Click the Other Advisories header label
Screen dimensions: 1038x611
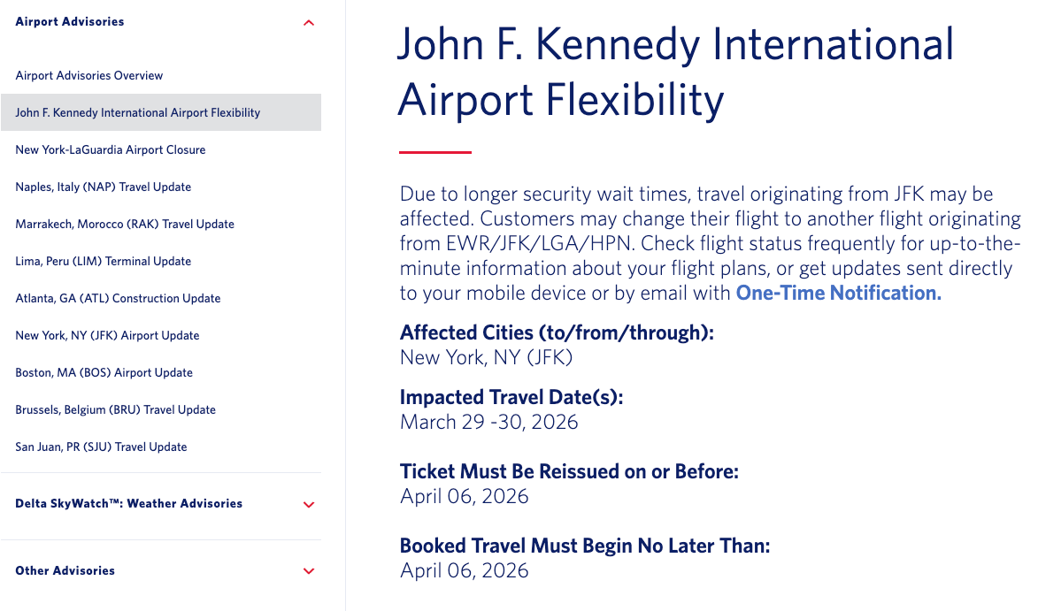[65, 570]
